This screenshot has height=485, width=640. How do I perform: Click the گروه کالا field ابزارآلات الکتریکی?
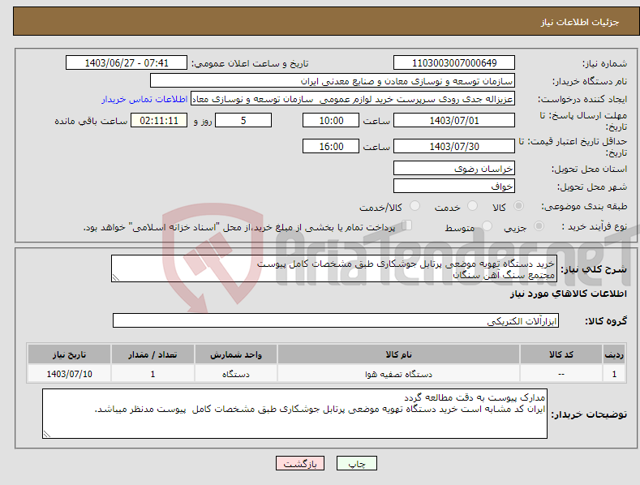336,320
